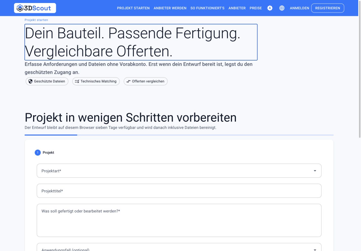Click the text Geschützte Dateien
The width and height of the screenshot is (361, 251).
50,81
